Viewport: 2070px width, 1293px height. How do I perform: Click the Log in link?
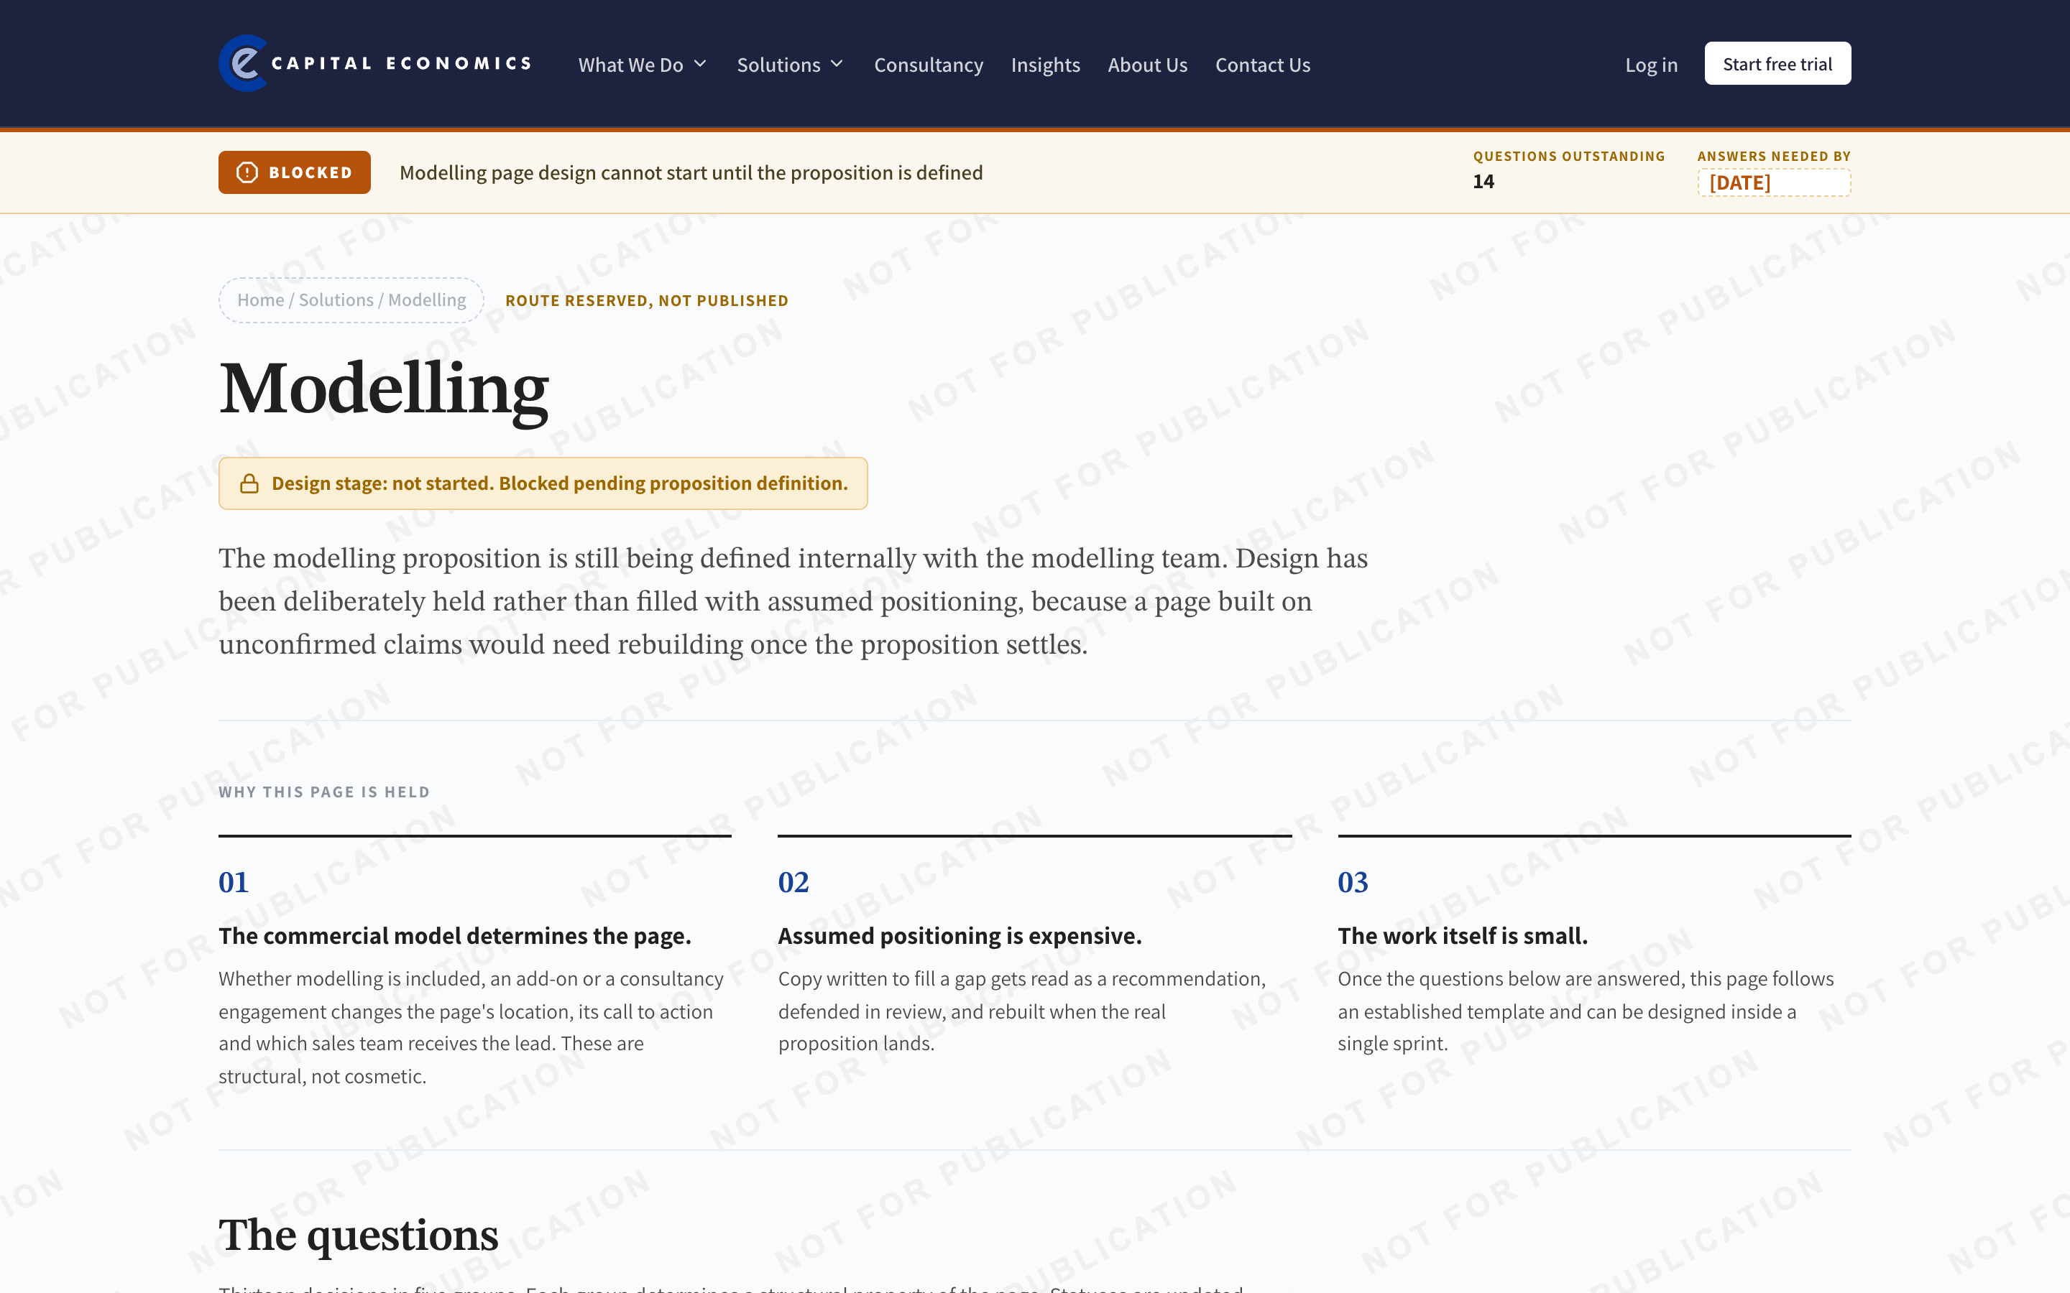1651,65
